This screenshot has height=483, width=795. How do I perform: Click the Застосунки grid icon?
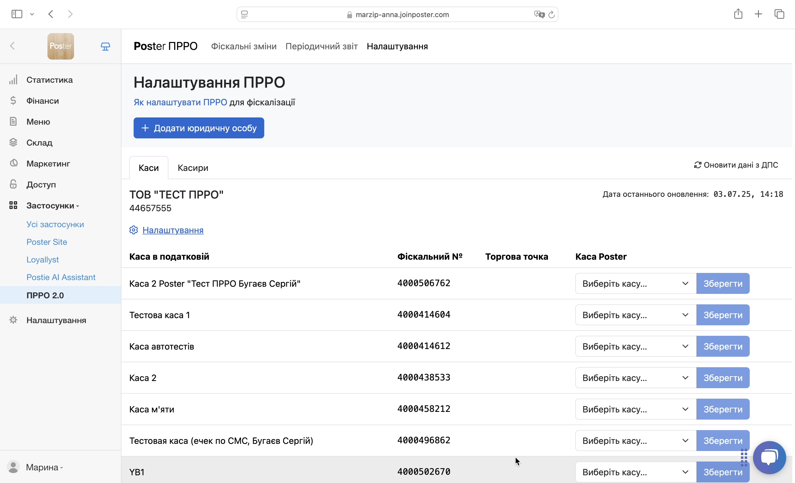point(13,205)
